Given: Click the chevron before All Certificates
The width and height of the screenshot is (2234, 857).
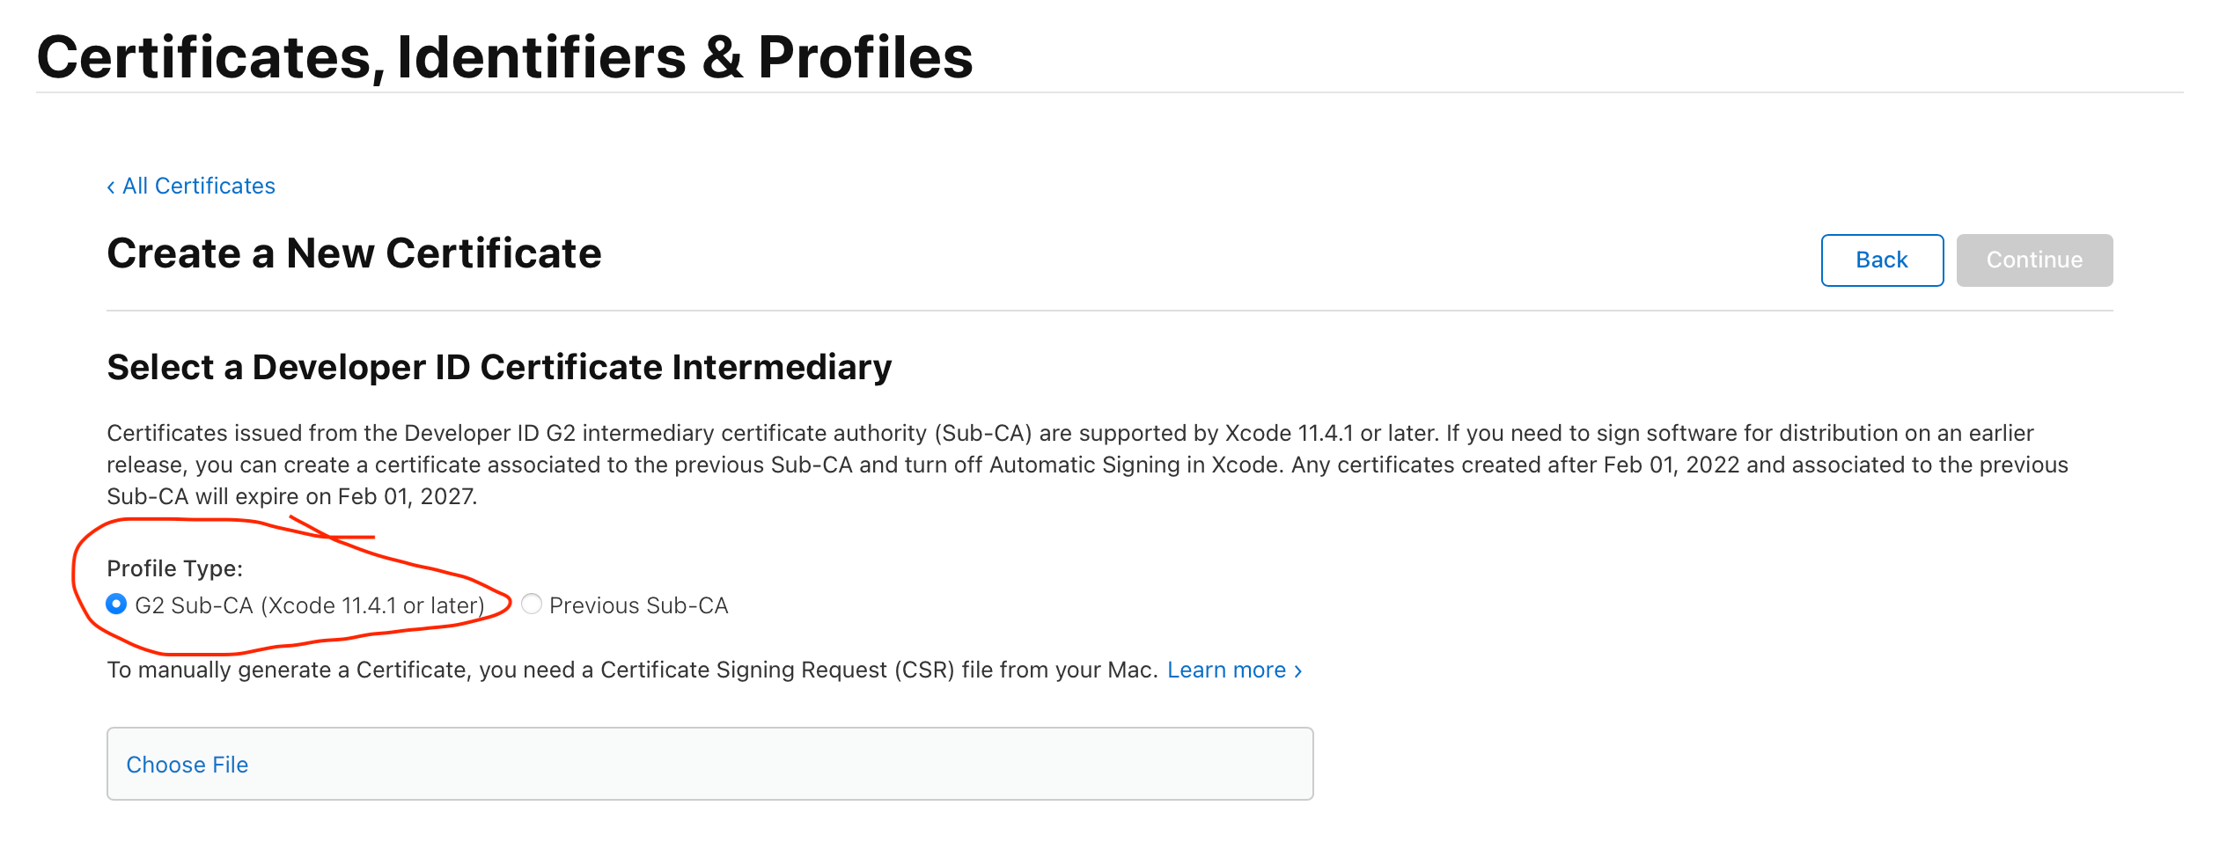Looking at the screenshot, I should pos(111,187).
